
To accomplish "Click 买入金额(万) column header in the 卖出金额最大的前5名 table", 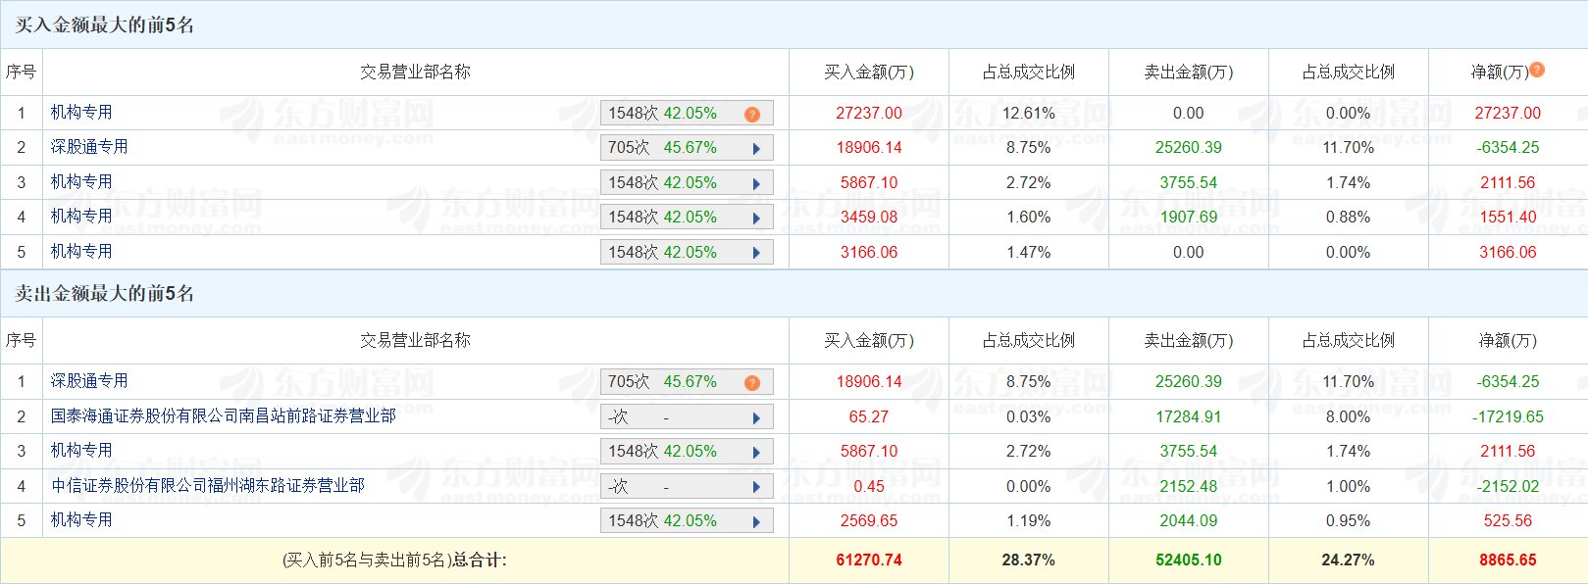I will click(868, 341).
